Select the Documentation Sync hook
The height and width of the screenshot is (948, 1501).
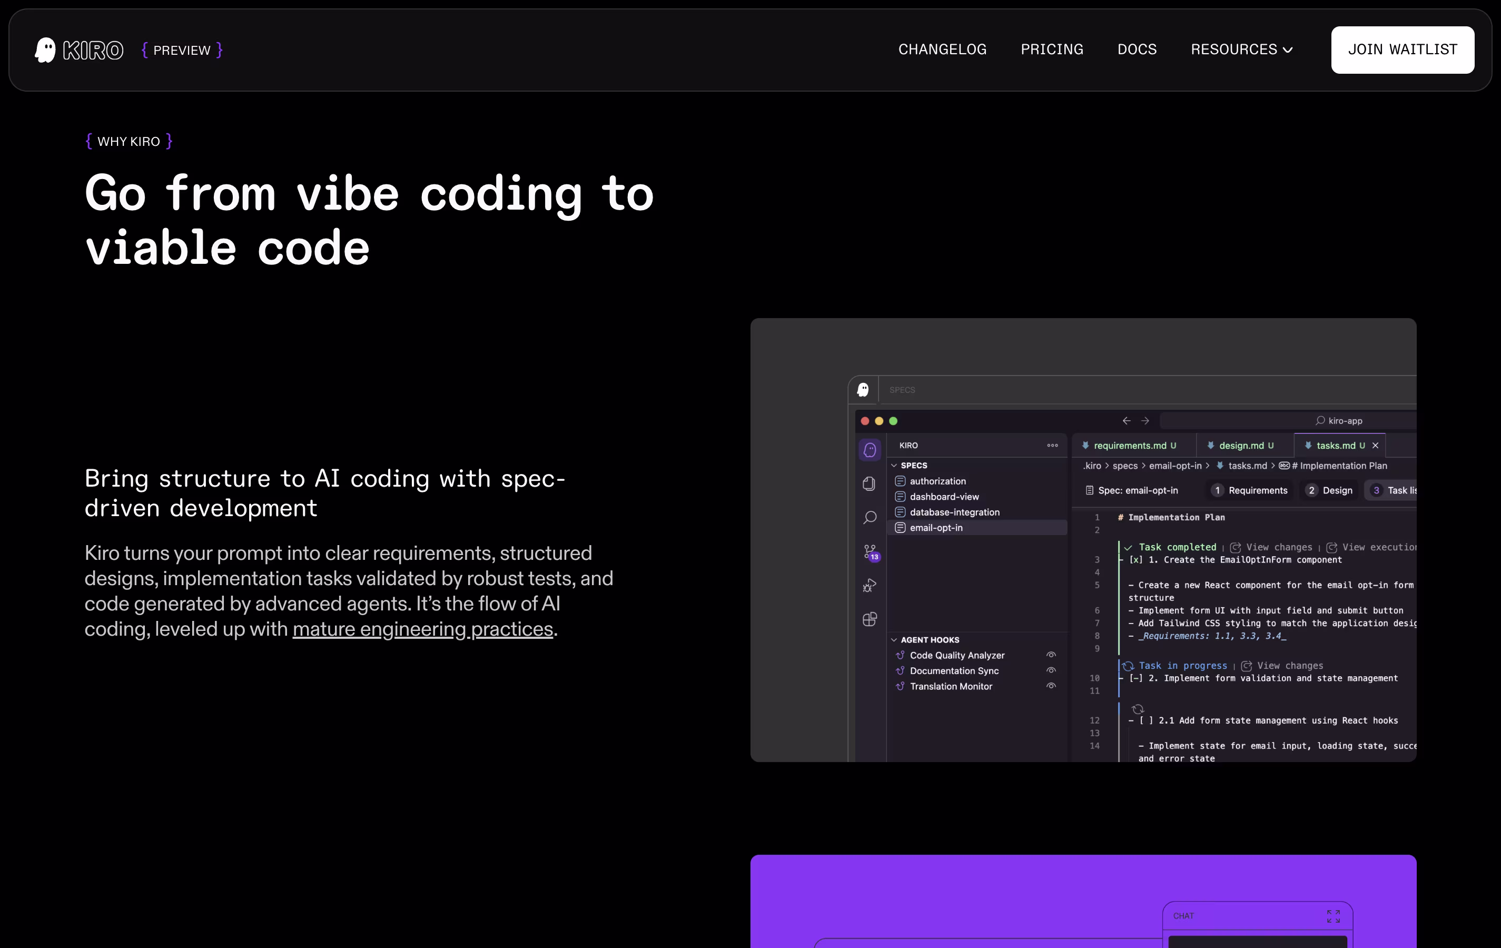tap(954, 670)
